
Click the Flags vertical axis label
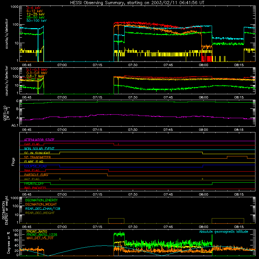click(x=13, y=162)
